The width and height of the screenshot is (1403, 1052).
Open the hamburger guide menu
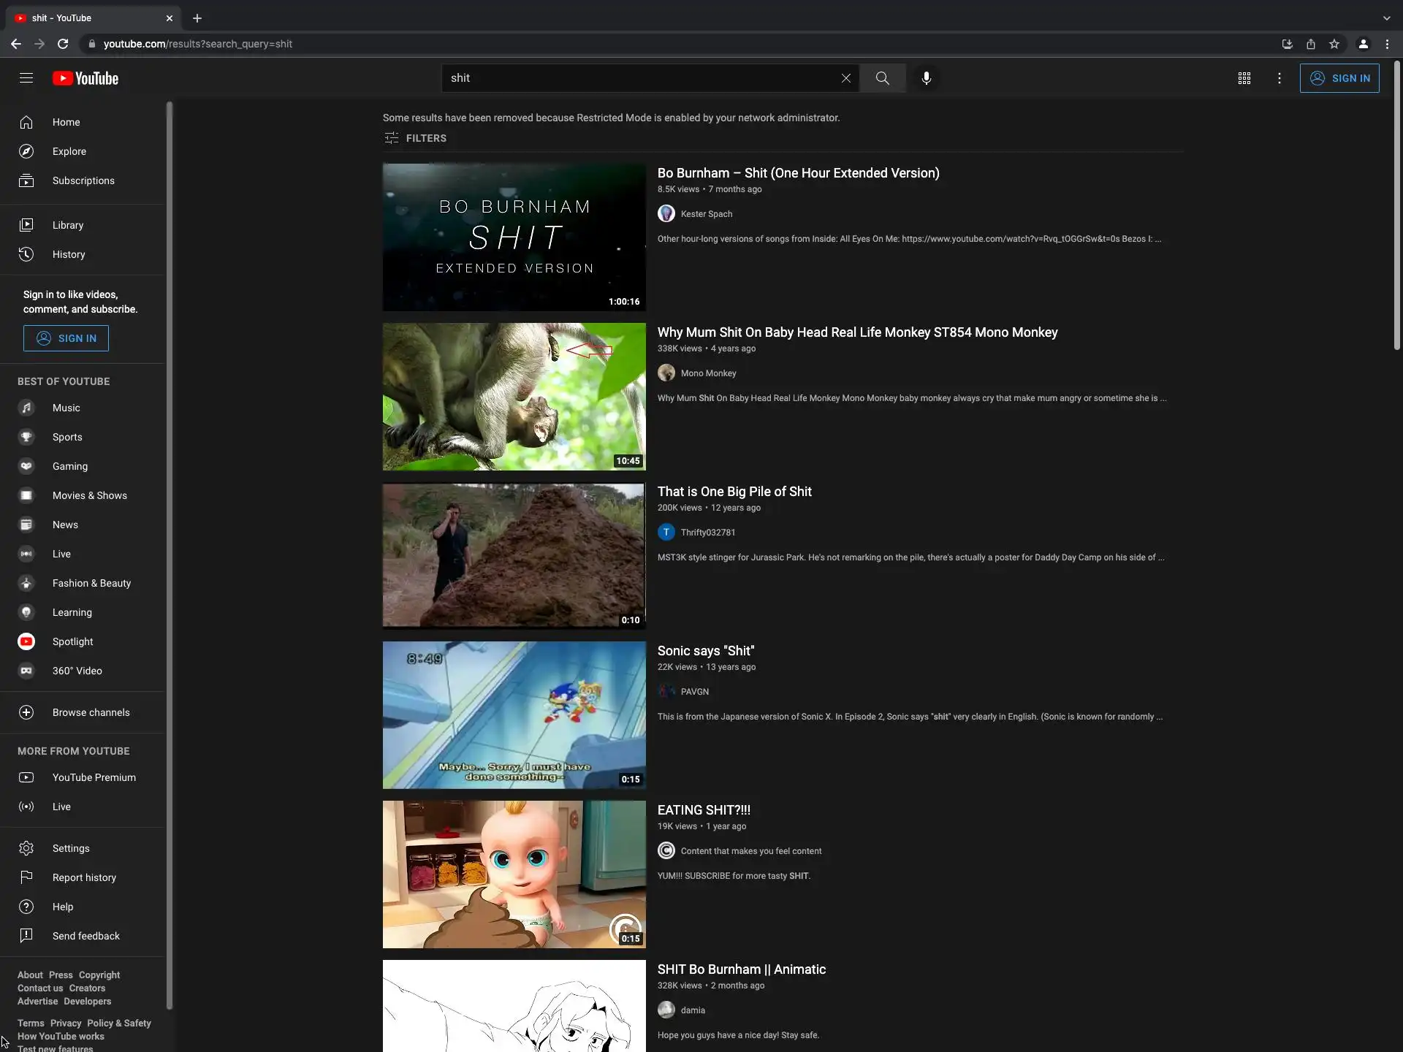[x=26, y=78]
